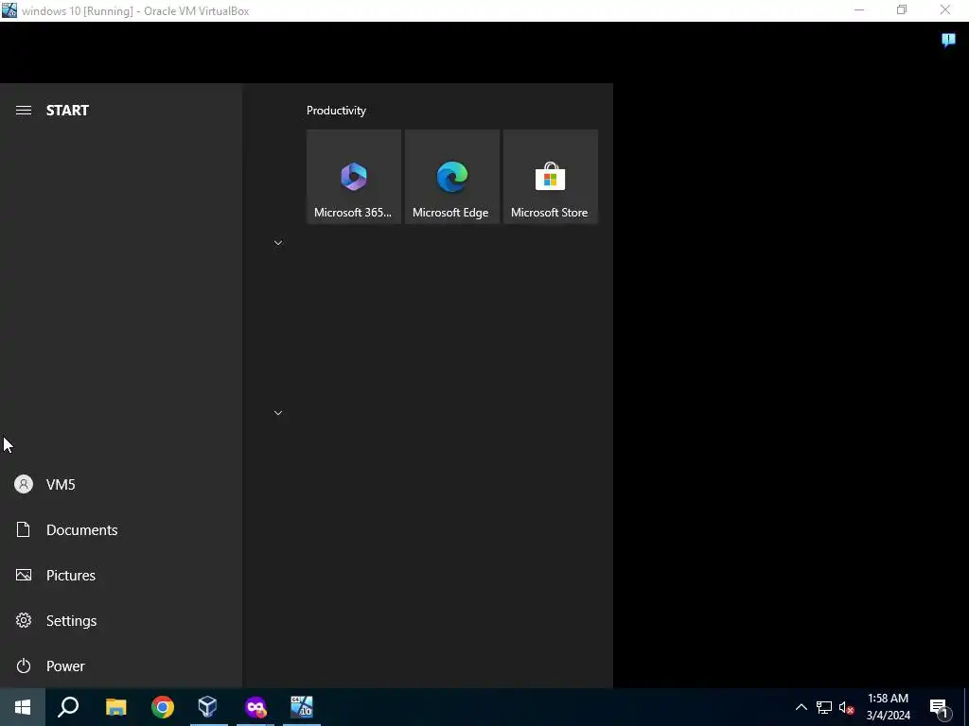Click the VirtualBox icon in the title bar
The width and height of the screenshot is (969, 726).
(9, 10)
